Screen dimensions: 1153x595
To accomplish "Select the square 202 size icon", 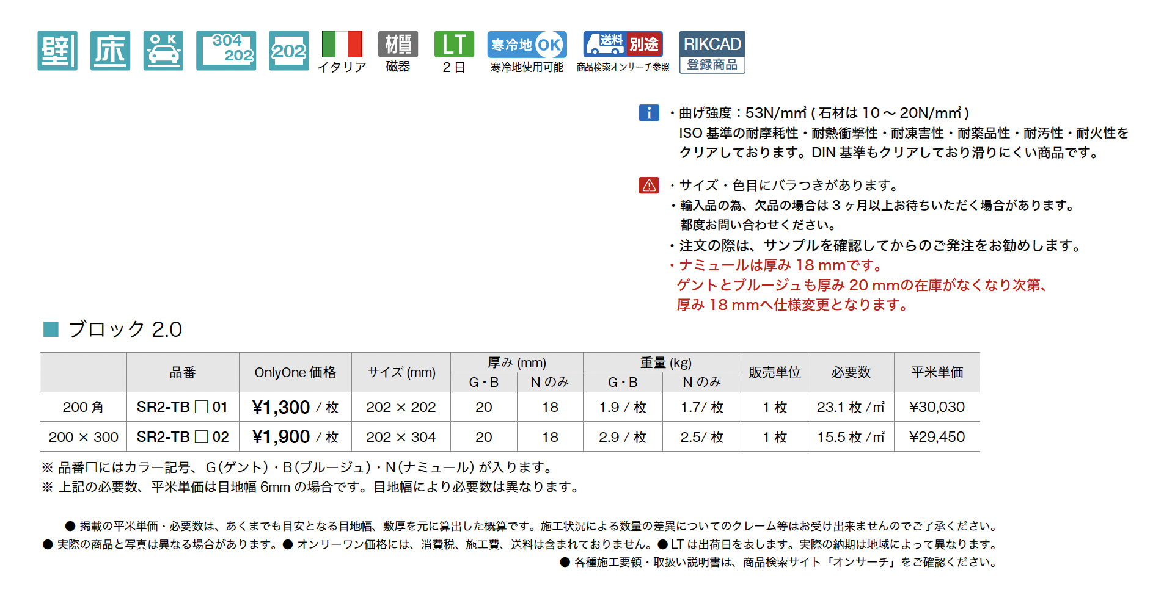I will pos(288,51).
